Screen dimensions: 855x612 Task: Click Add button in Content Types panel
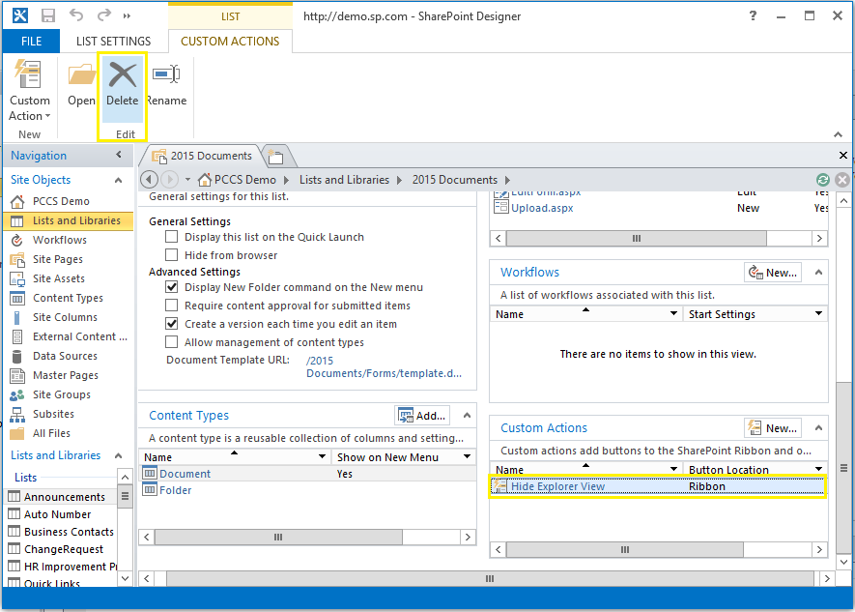pyautogui.click(x=422, y=416)
